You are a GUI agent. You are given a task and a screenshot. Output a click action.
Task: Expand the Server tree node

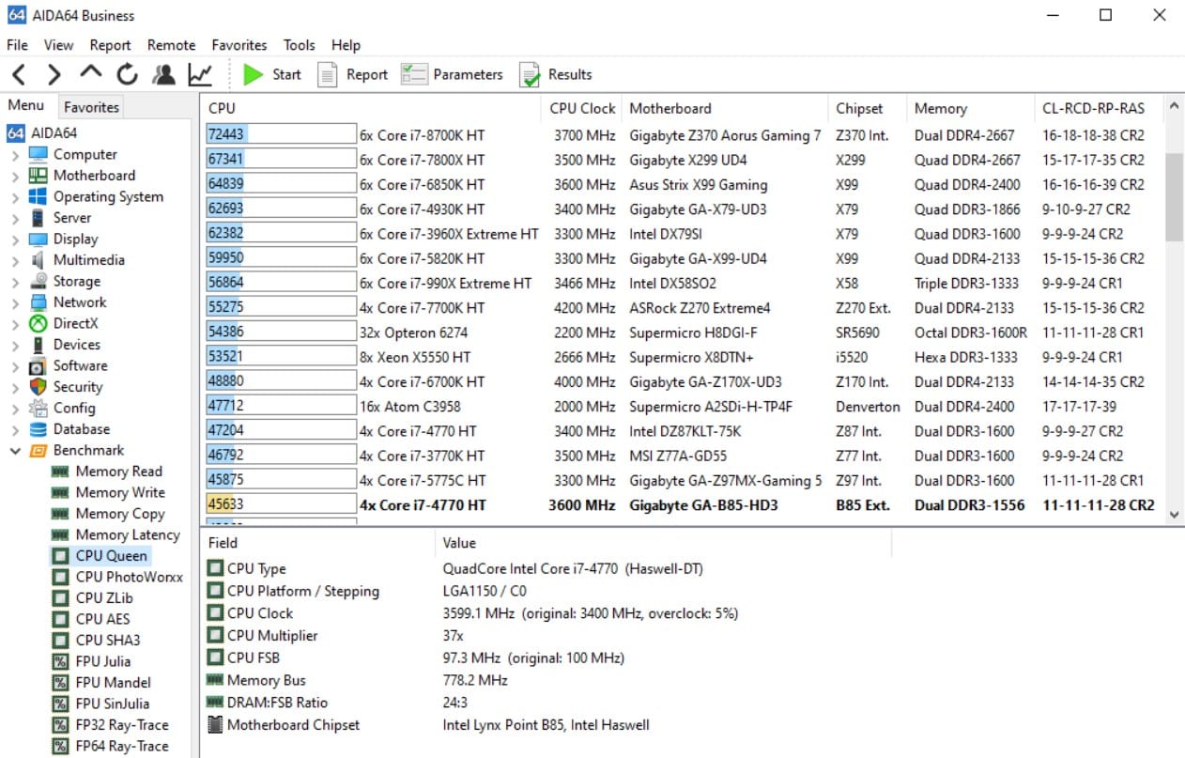click(15, 218)
